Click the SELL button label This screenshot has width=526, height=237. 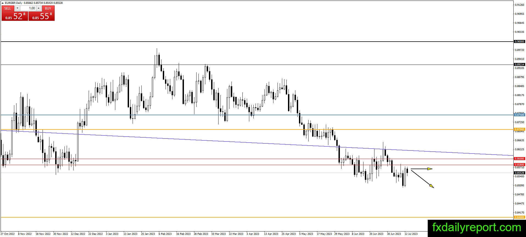point(8,8)
